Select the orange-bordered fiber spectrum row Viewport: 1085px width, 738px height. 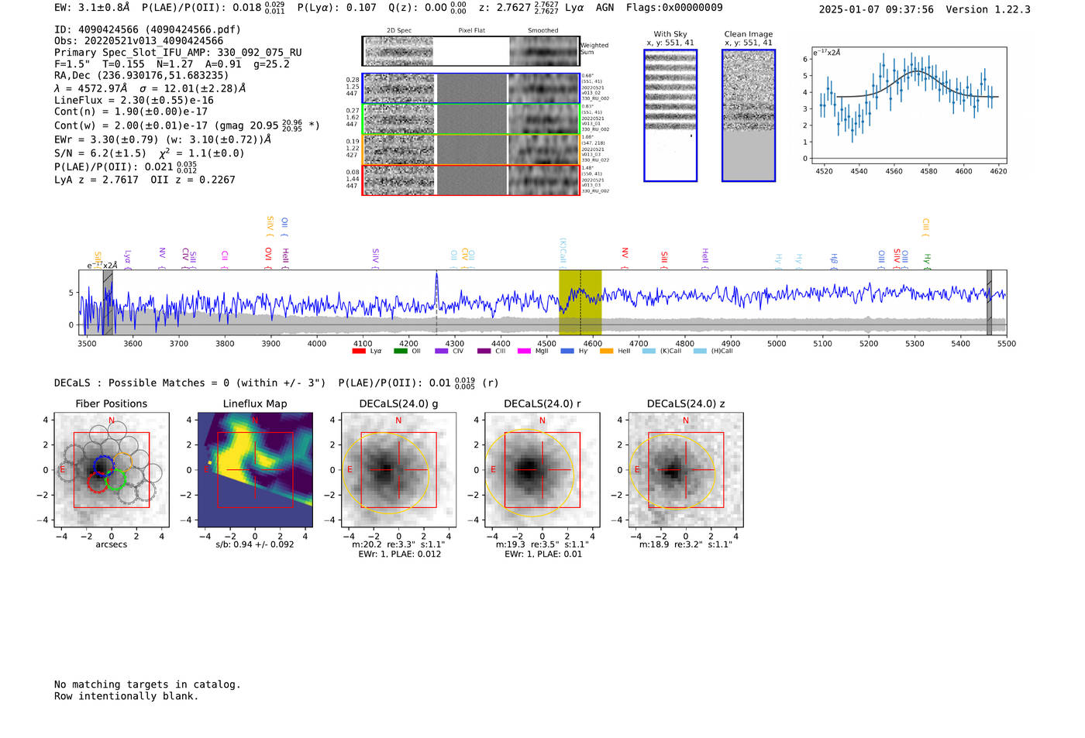[x=471, y=149]
